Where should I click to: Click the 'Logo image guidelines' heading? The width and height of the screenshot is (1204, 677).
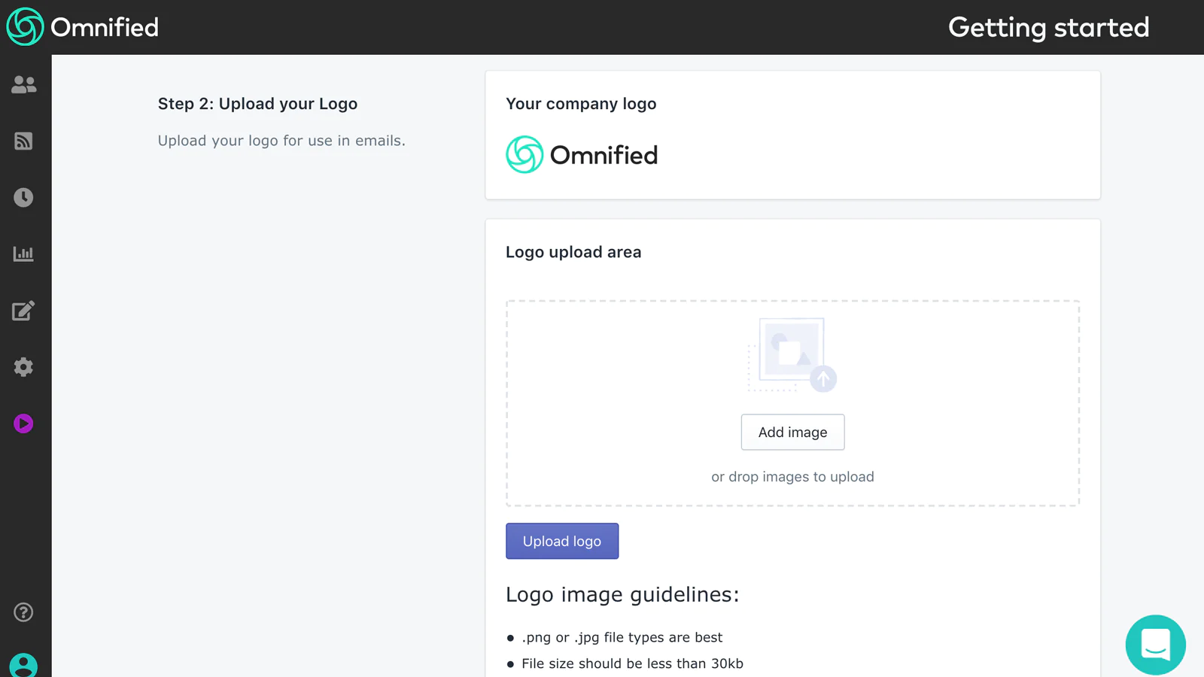tap(622, 594)
